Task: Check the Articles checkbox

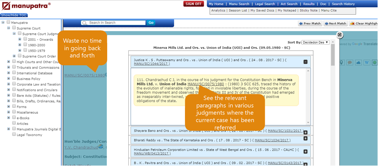Action: 14,123
